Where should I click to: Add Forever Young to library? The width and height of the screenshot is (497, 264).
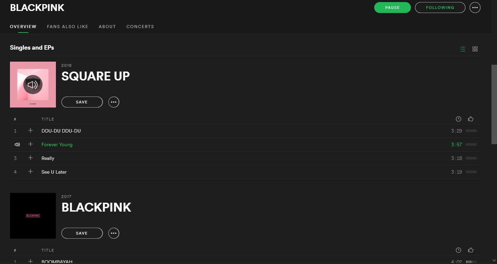(31, 144)
